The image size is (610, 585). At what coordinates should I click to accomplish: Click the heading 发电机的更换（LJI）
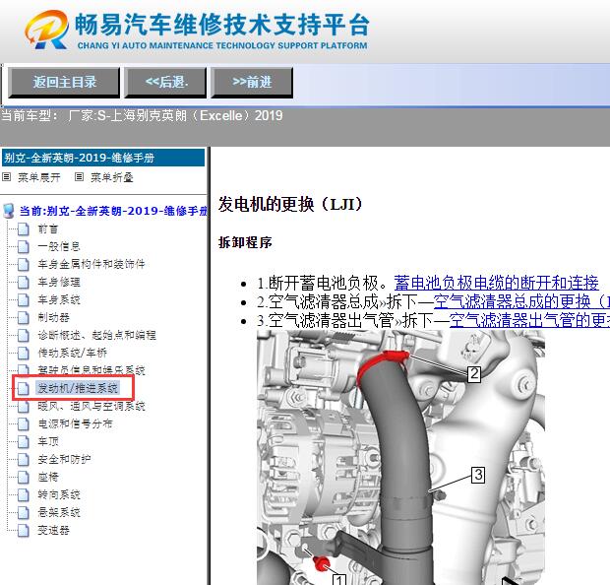[290, 205]
